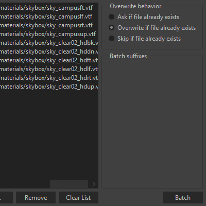Select sky_clear02_hddn entry in the list
206x206 pixels.
[x=49, y=51]
